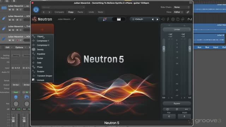This screenshot has height=127, width=226.
Task: Click the Read automation mode button
Action: tap(16, 92)
